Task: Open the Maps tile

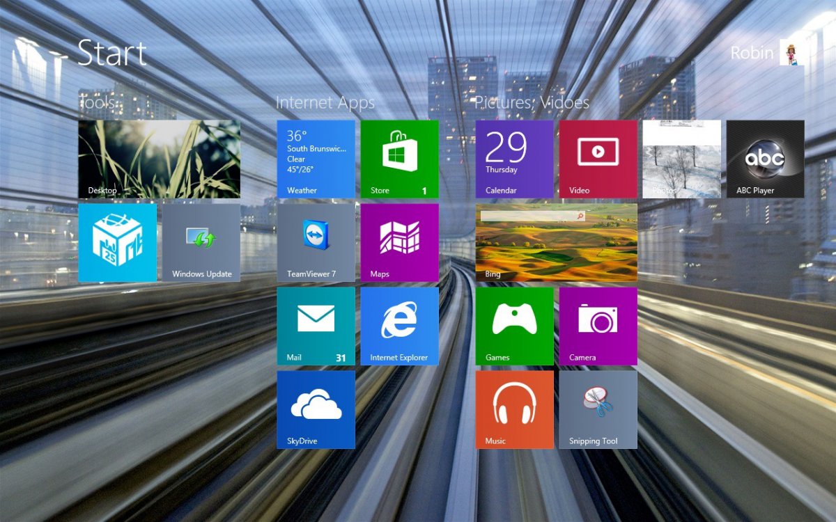Action: [x=399, y=242]
